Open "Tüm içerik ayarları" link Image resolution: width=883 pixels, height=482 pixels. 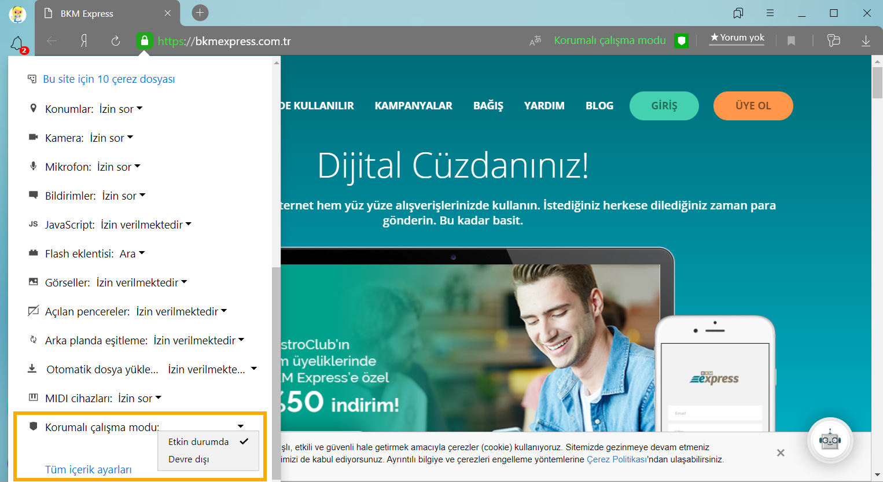(x=89, y=469)
